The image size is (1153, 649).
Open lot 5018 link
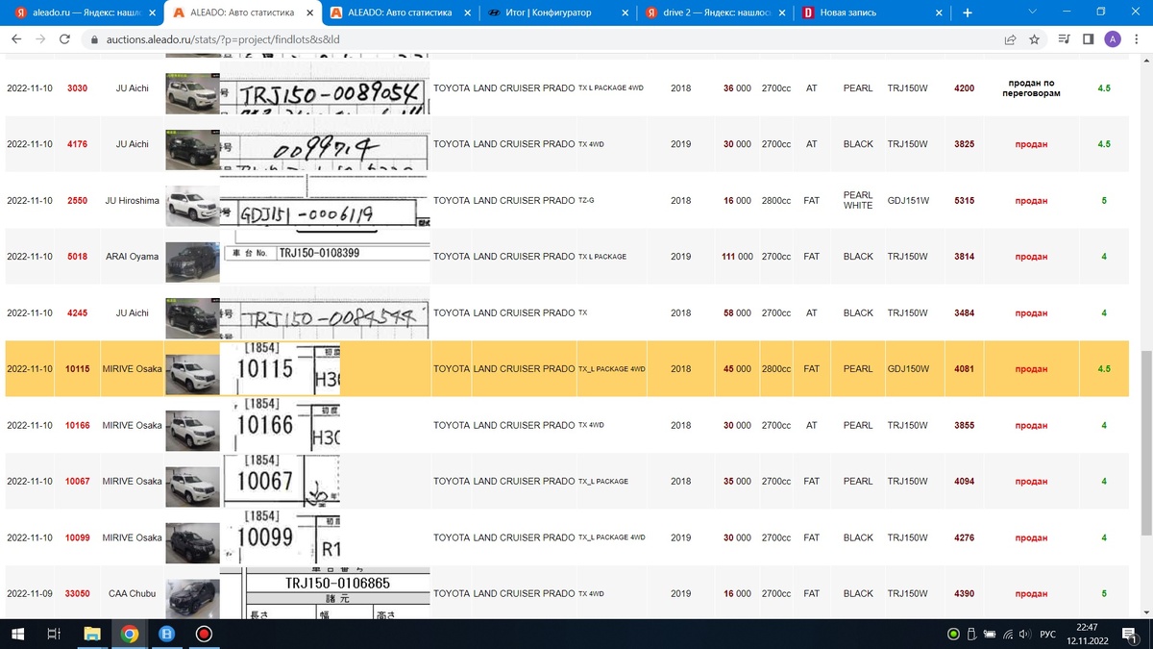tap(77, 257)
